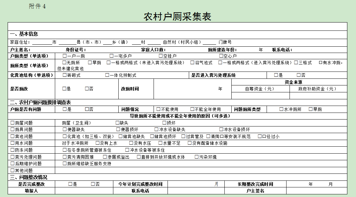Mark 否 in the 是否厕改 row

[87, 89]
